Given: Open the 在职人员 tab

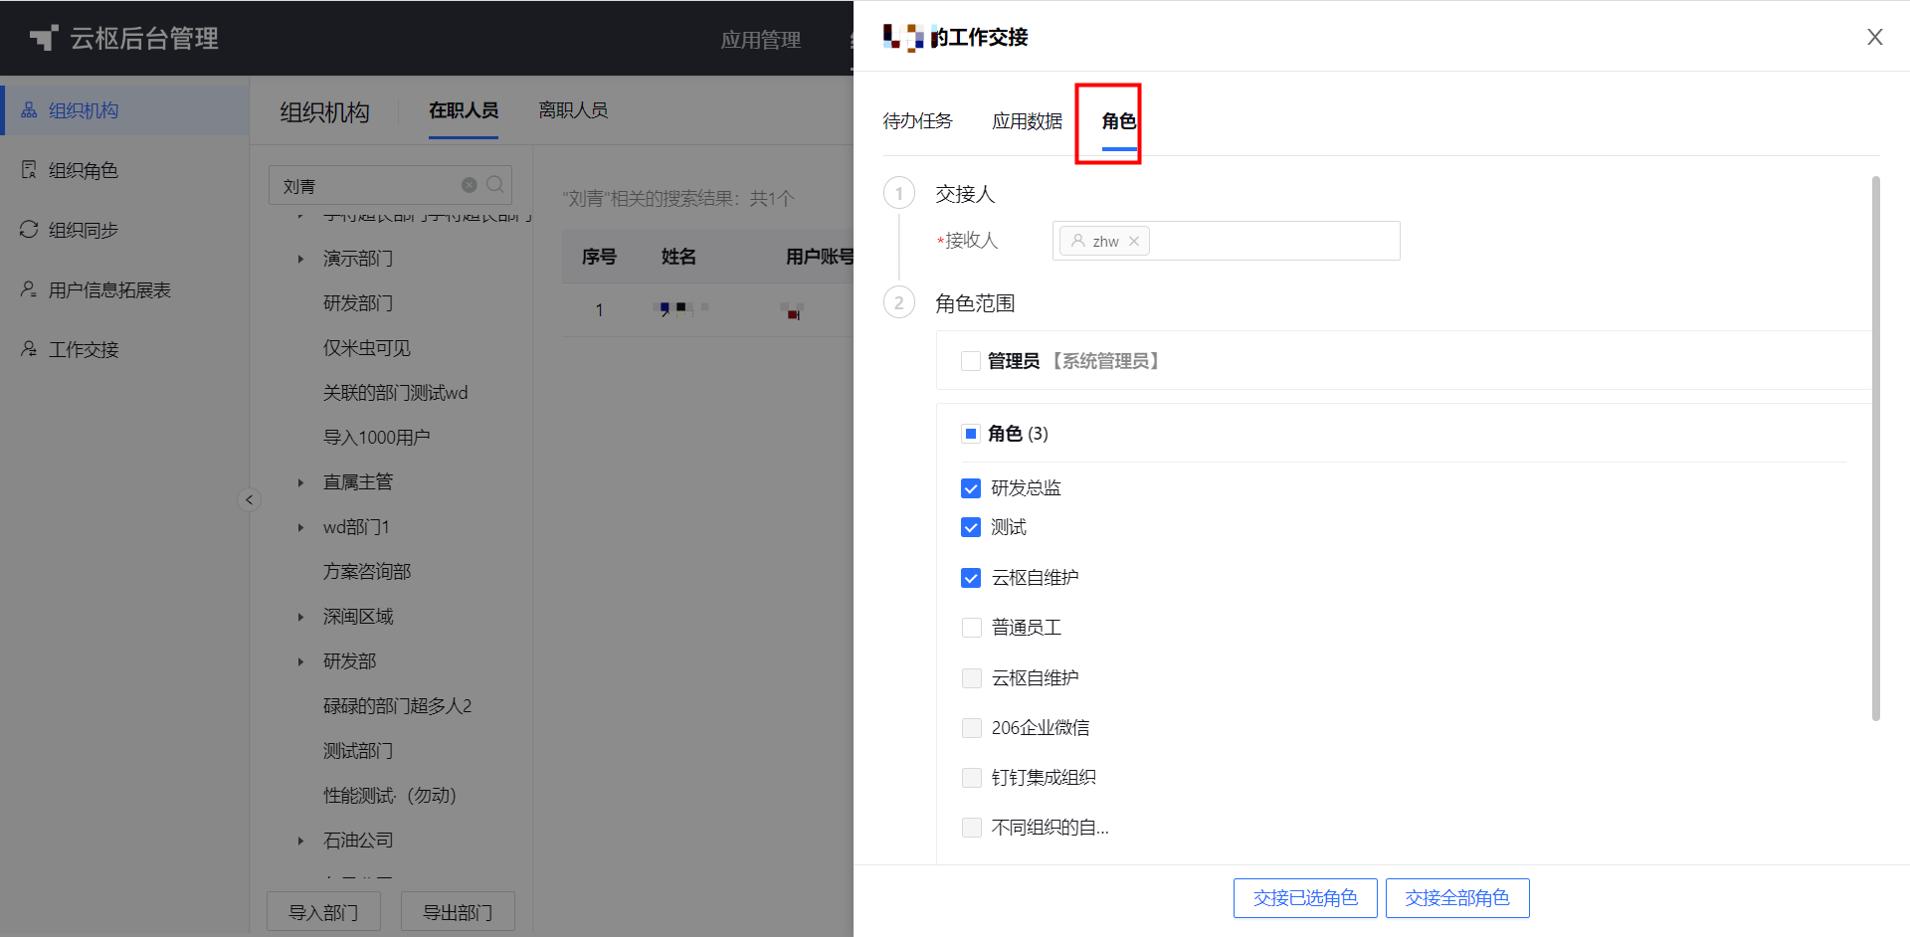Looking at the screenshot, I should point(464,110).
